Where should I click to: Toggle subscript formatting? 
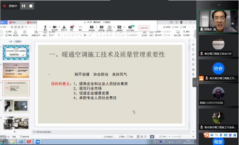(x=81, y=35)
